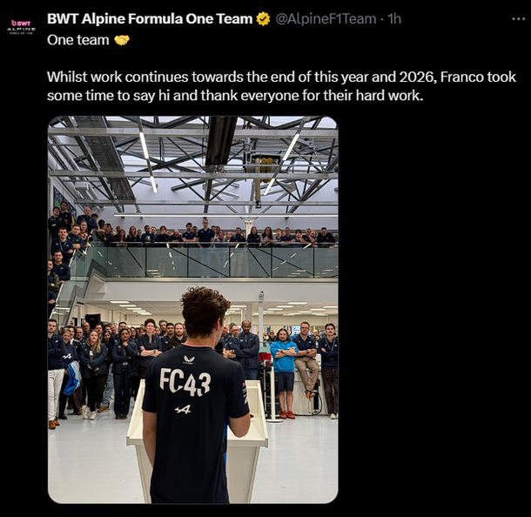Click the gold verified badge

262,19
